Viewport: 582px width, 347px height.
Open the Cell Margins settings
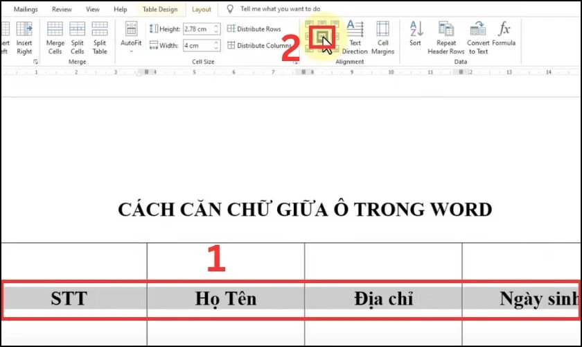point(382,37)
